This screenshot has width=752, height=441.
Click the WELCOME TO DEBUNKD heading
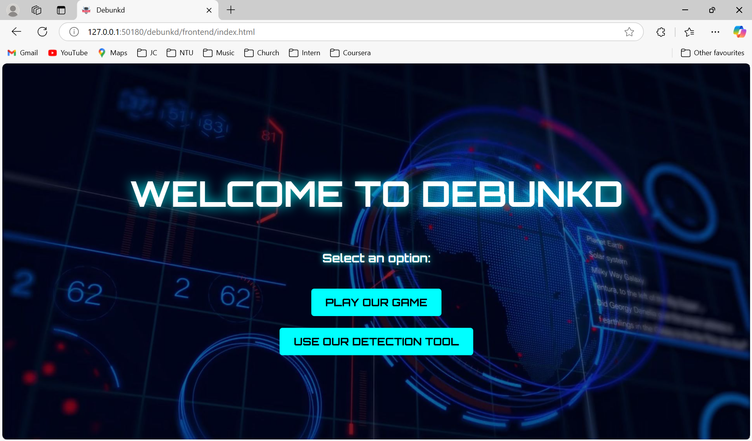[x=376, y=194]
